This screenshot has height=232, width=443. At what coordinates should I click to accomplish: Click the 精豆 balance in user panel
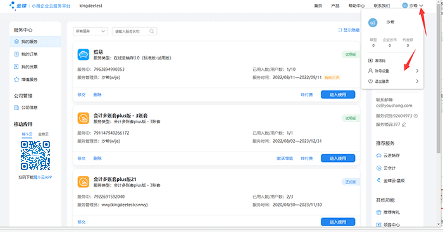(373, 42)
